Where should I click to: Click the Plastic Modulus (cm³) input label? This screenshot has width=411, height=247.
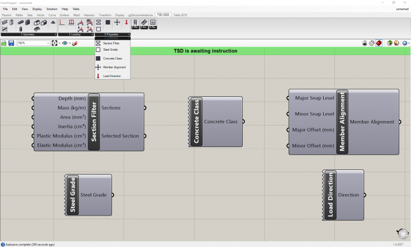(61, 136)
